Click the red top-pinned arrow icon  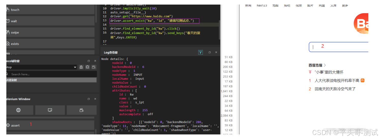(x=310, y=72)
